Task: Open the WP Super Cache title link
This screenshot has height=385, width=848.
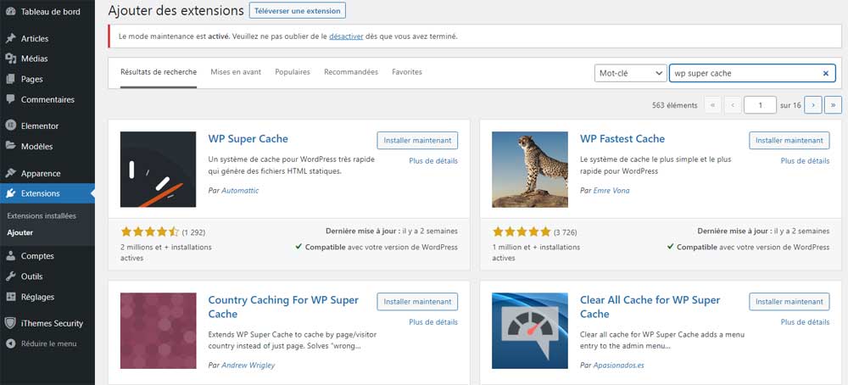Action: coord(248,138)
